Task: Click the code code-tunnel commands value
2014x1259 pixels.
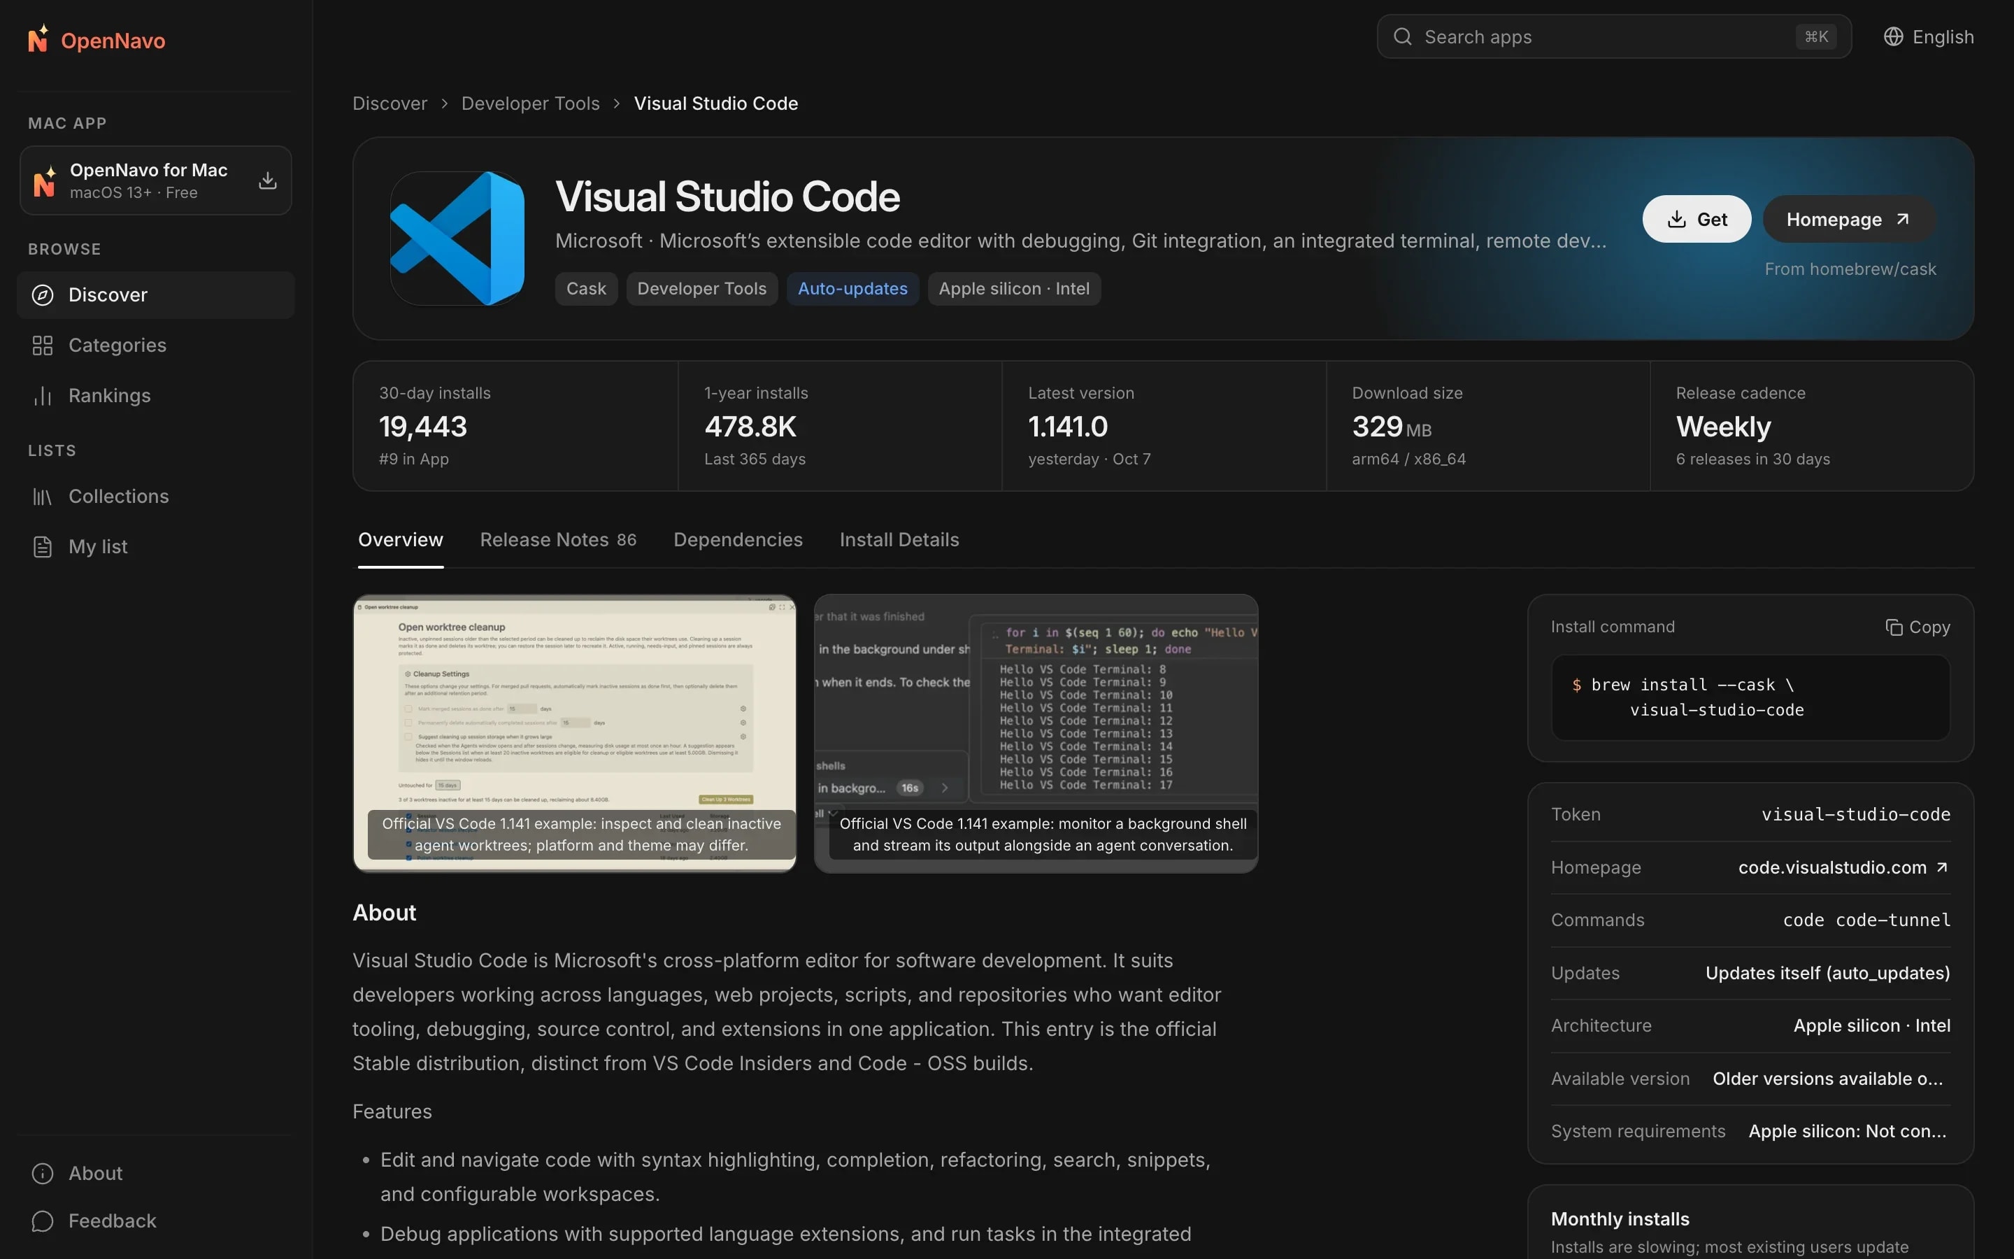Action: (x=1866, y=920)
